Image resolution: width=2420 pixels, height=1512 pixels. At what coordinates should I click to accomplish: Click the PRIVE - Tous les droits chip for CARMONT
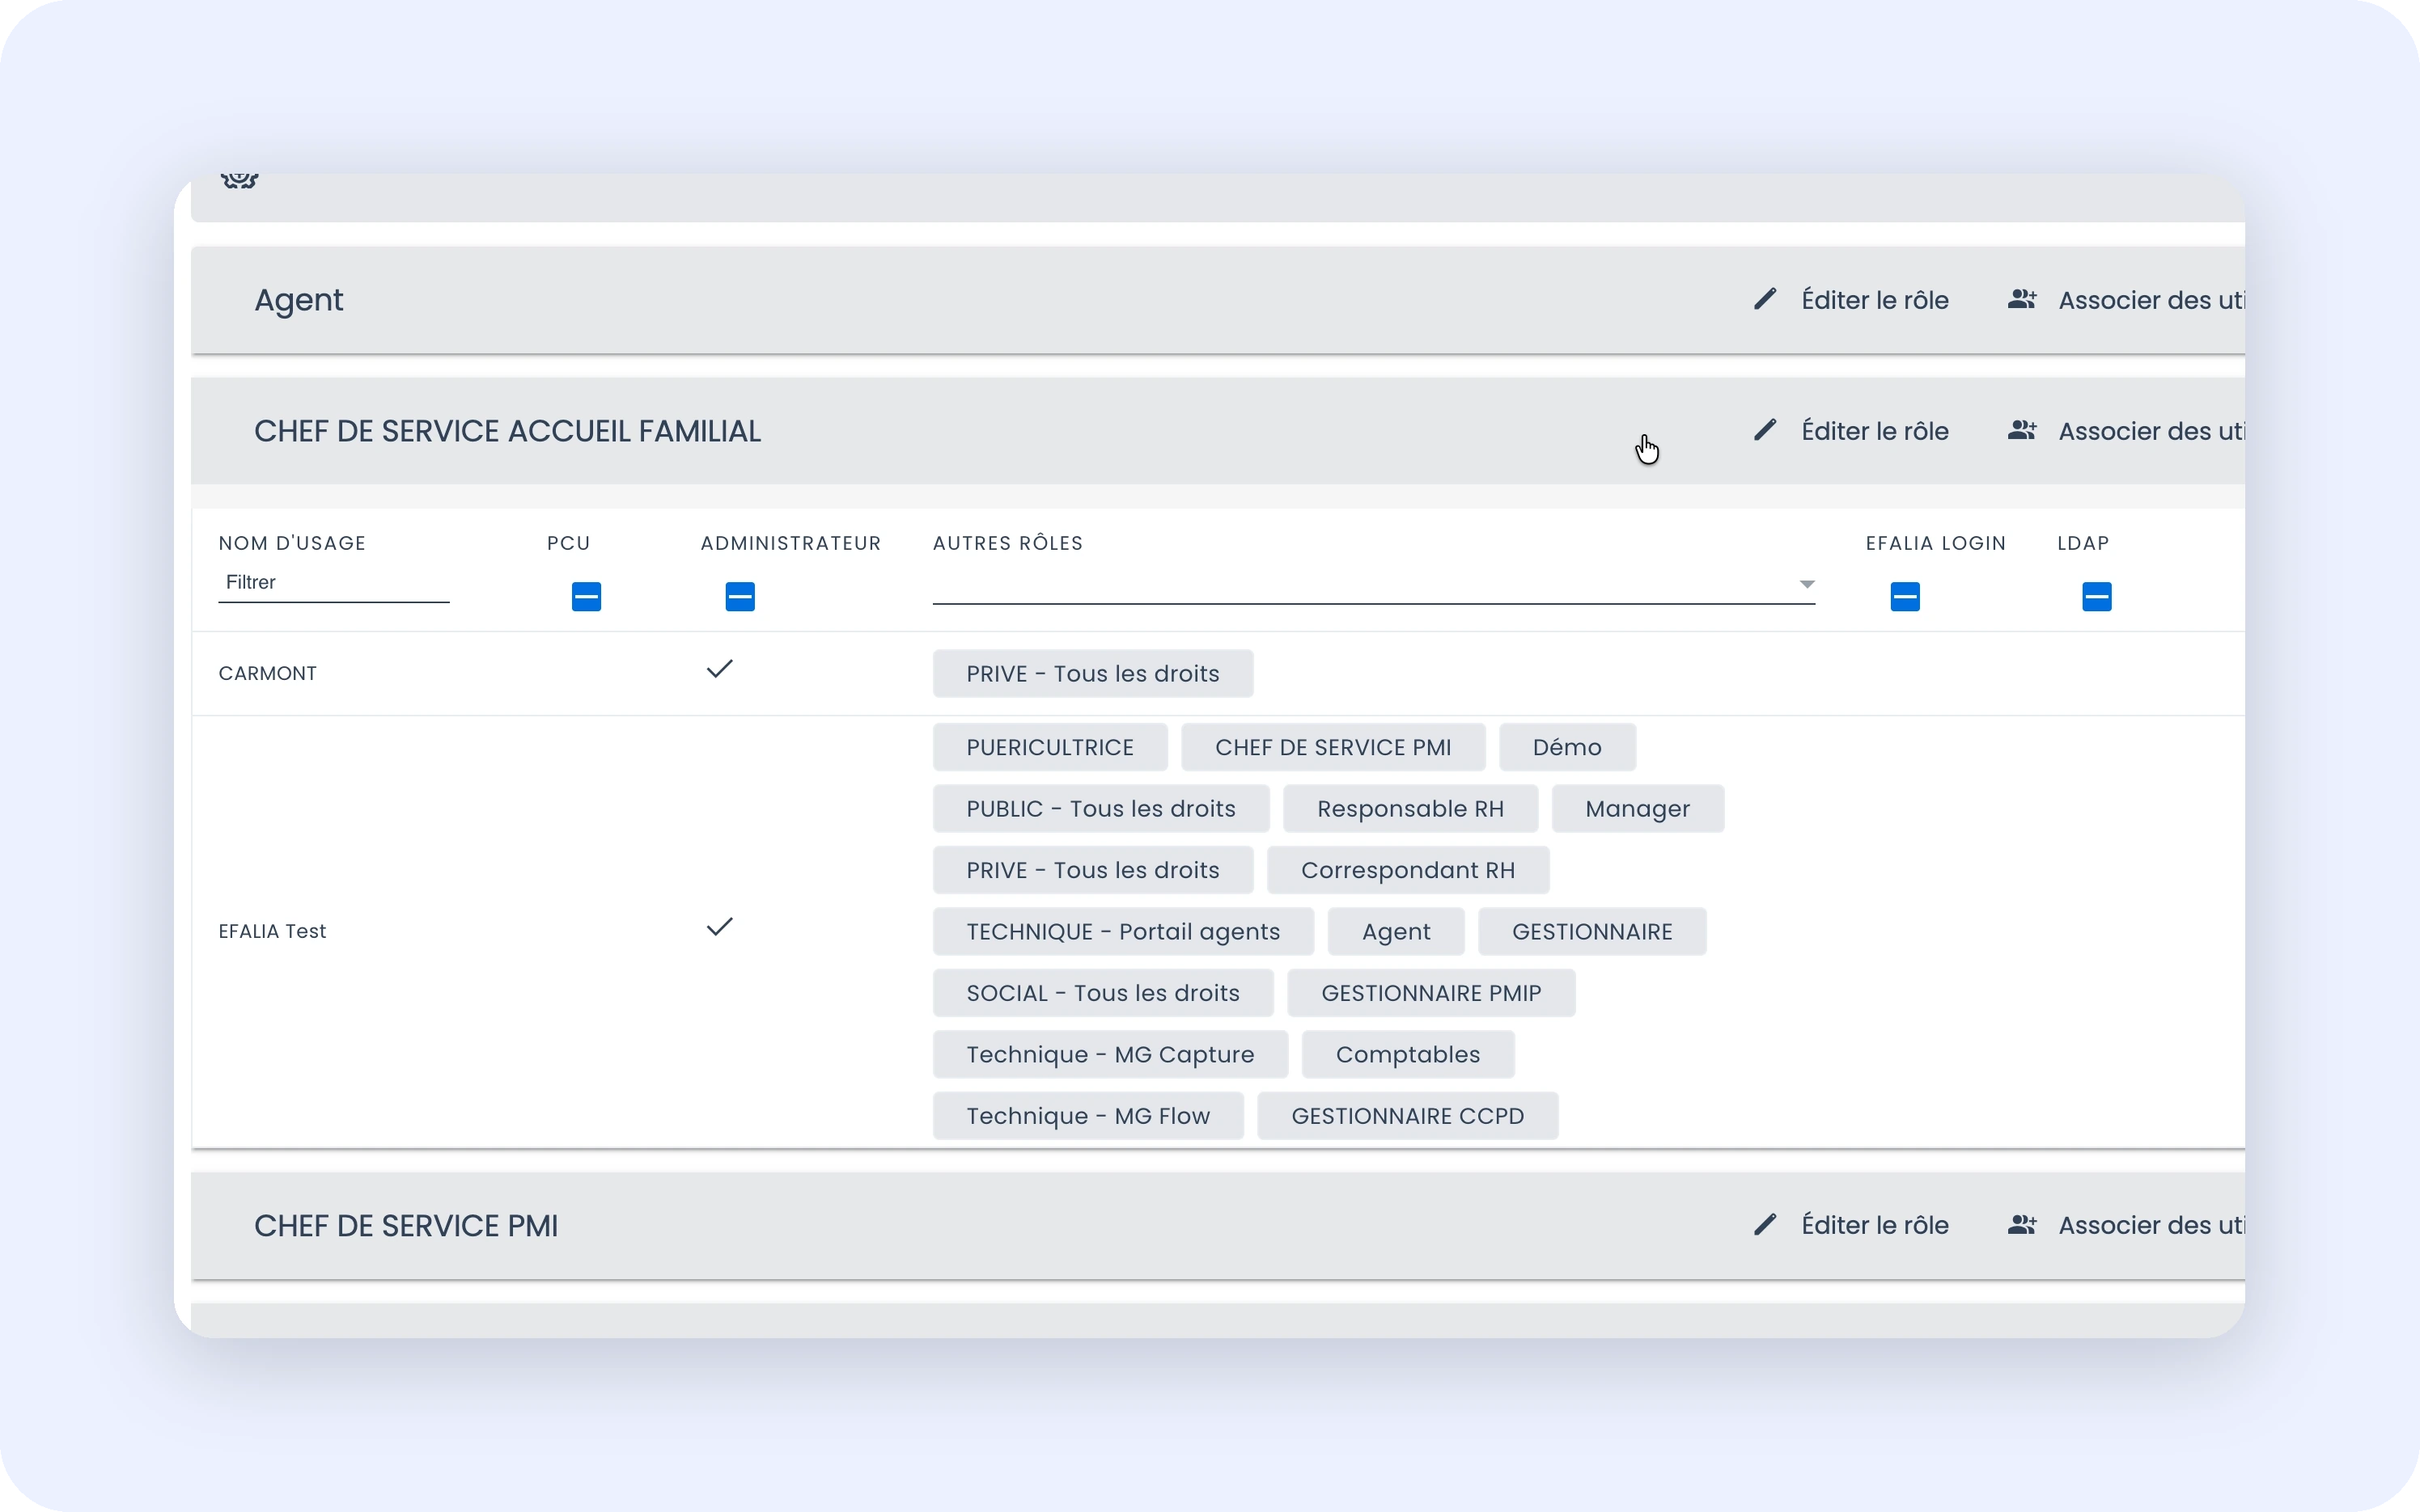pyautogui.click(x=1092, y=674)
